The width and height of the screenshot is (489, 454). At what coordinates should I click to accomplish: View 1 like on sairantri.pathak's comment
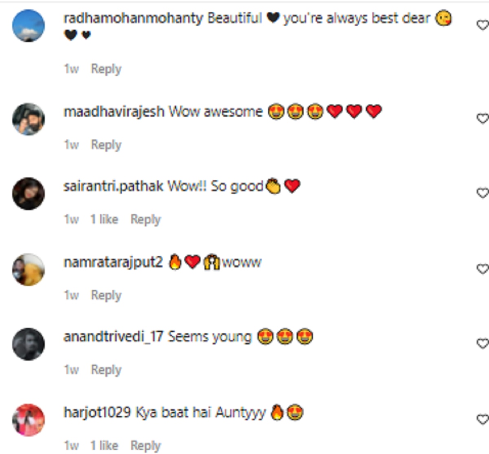[104, 219]
